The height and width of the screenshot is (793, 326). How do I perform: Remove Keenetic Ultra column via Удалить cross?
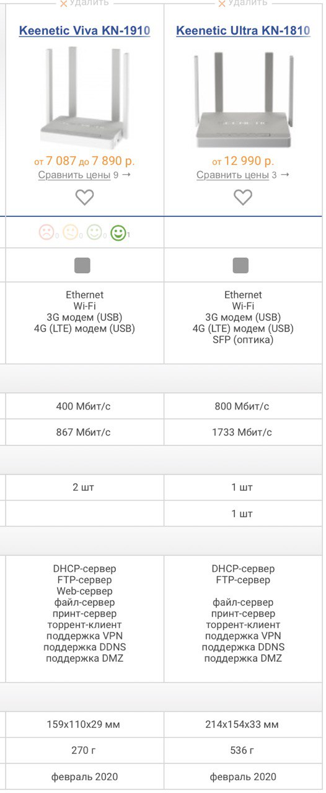pyautogui.click(x=243, y=3)
